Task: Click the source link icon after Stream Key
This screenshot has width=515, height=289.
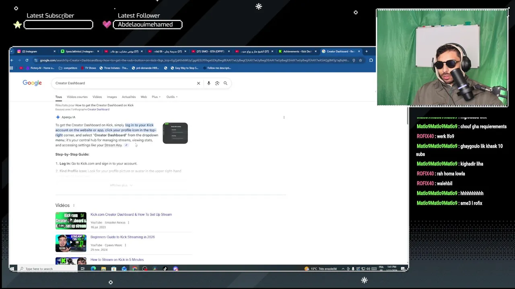Action: pos(126,145)
